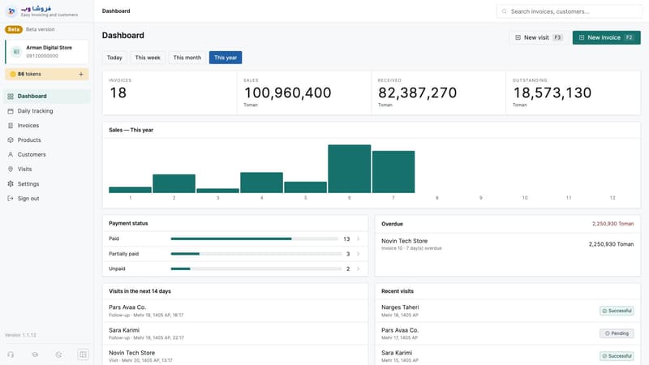The width and height of the screenshot is (649, 365).
Task: Click the month 4 bar in sales chart
Action: point(261,182)
